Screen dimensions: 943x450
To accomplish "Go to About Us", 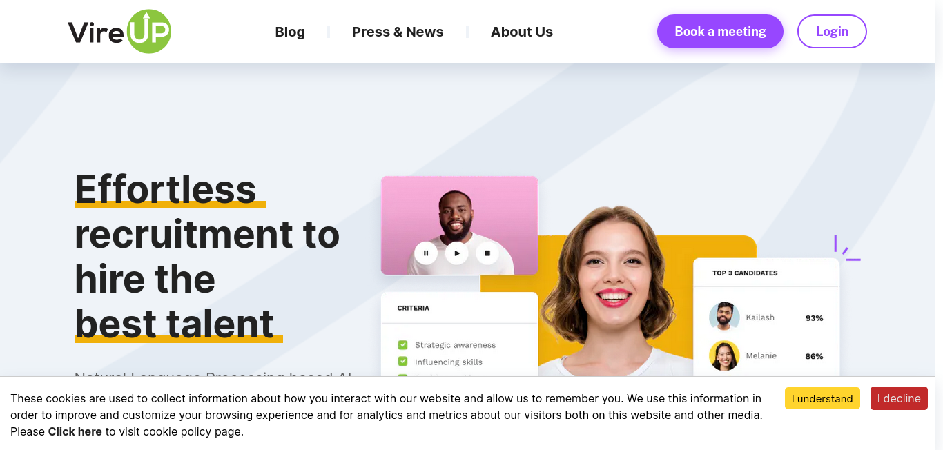I will pyautogui.click(x=522, y=32).
